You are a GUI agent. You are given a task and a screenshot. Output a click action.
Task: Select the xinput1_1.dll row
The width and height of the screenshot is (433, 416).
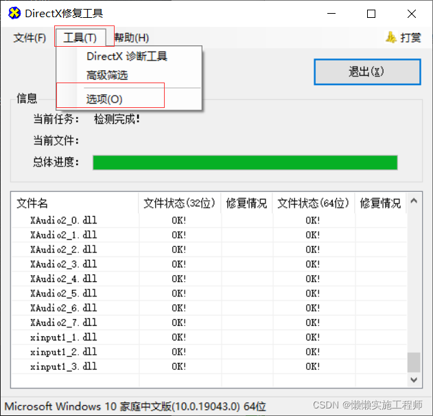pyautogui.click(x=209, y=338)
